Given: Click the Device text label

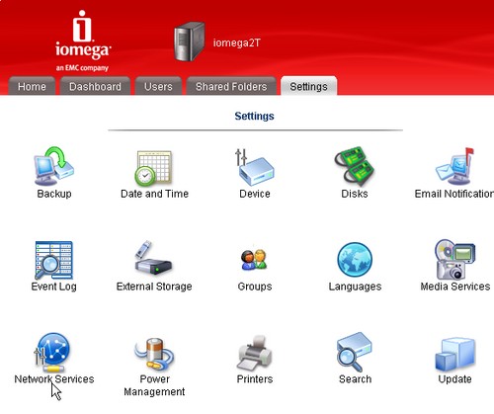Looking at the screenshot, I should (x=255, y=194).
